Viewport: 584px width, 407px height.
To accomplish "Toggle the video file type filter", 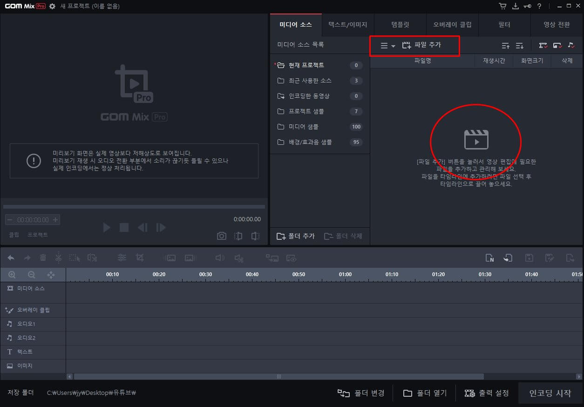I will [543, 46].
